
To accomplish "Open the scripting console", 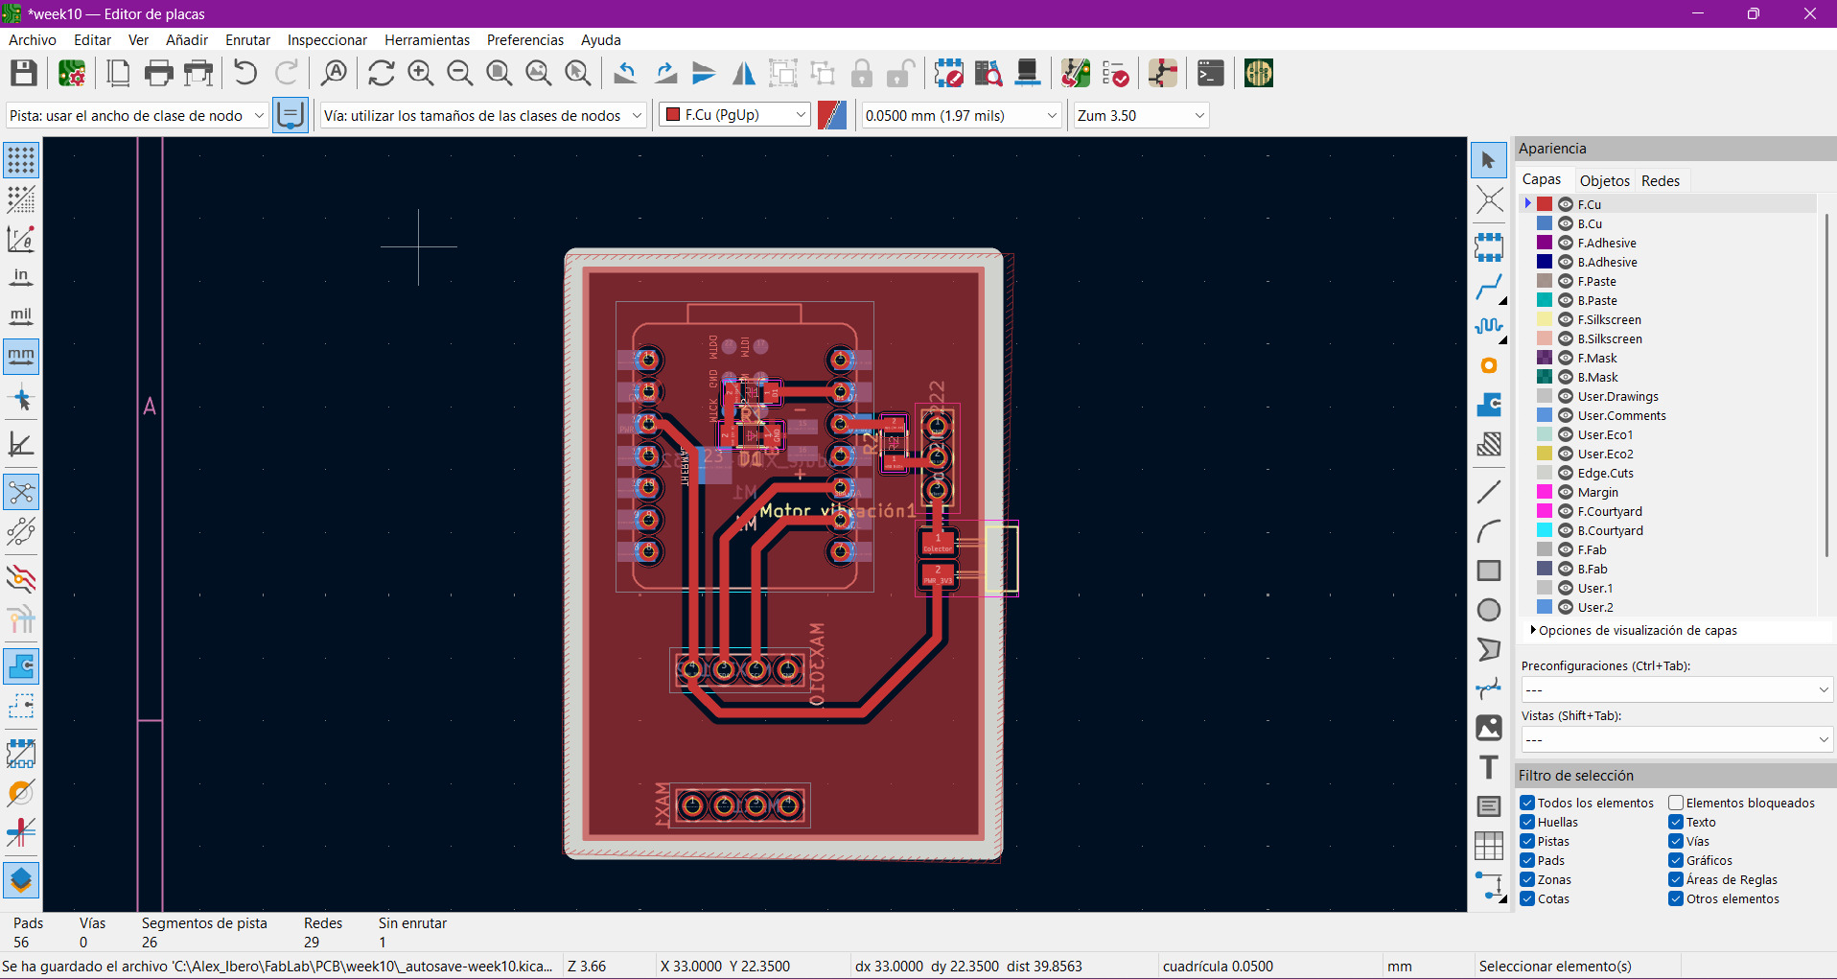I will (x=1210, y=73).
